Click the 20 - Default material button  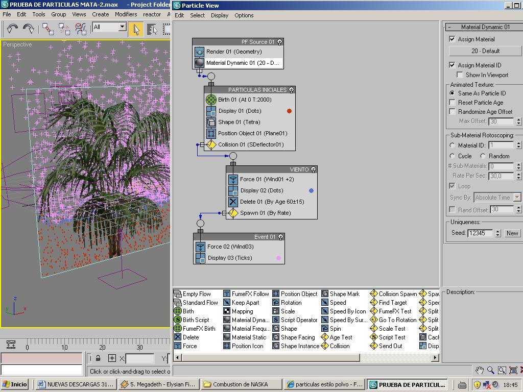(x=485, y=51)
